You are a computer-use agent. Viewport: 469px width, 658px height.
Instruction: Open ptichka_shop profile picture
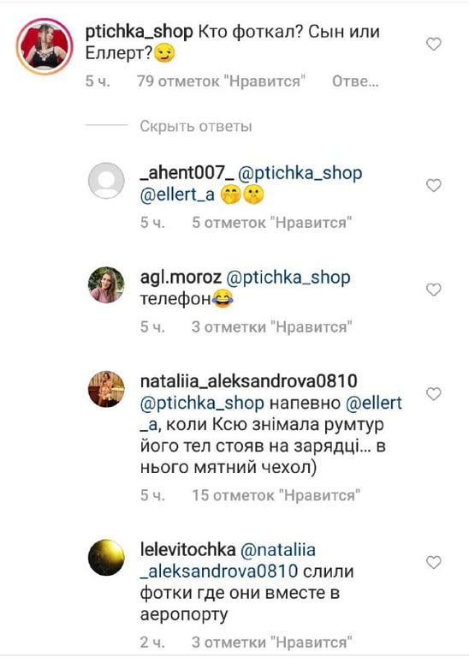(x=45, y=46)
